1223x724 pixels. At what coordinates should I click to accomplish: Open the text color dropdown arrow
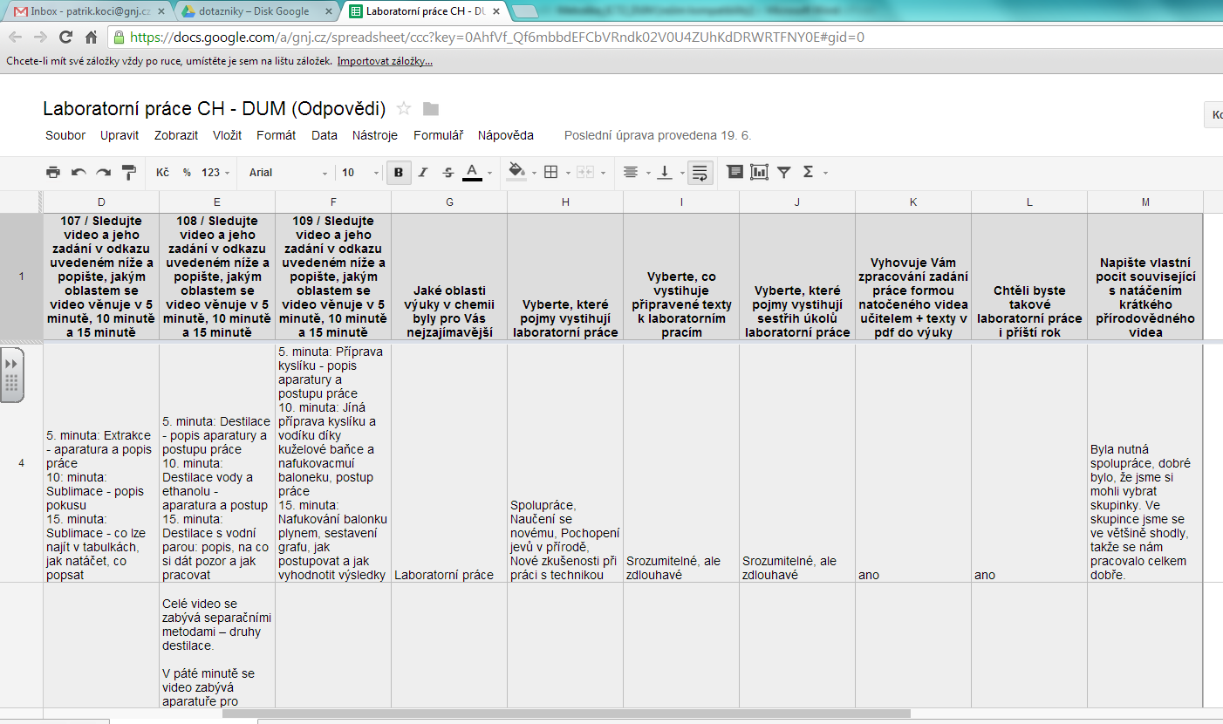tap(489, 173)
